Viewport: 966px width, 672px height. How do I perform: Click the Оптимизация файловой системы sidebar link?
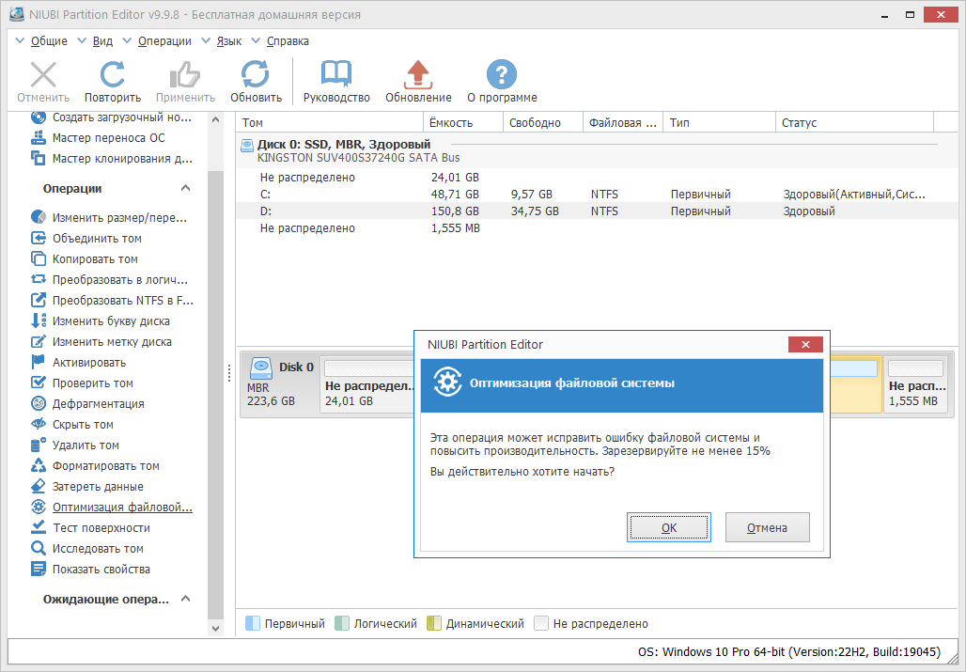[122, 507]
